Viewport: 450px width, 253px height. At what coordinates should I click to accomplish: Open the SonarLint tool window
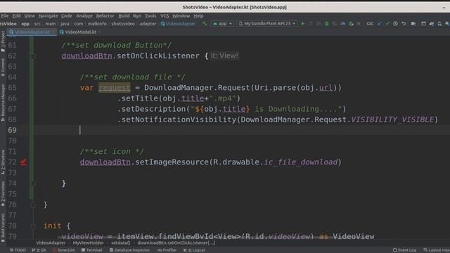click(63, 250)
